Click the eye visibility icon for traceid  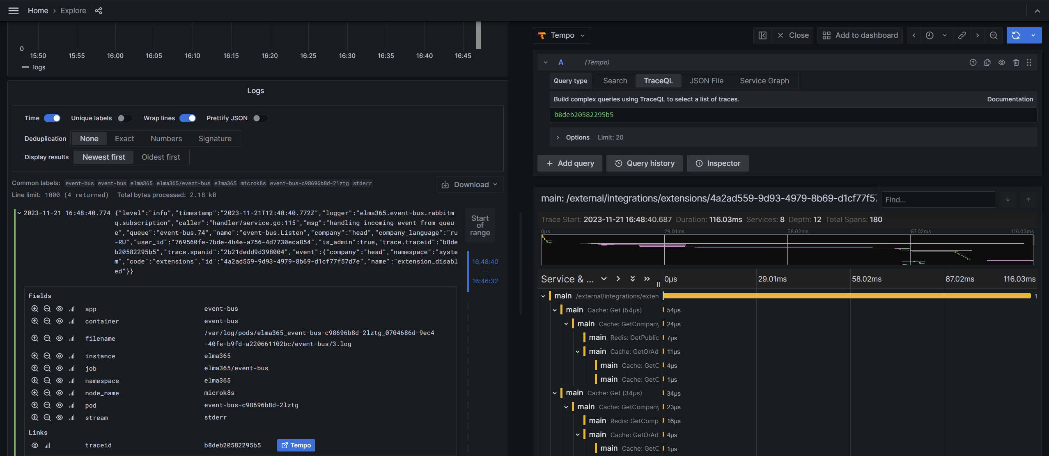(x=34, y=445)
